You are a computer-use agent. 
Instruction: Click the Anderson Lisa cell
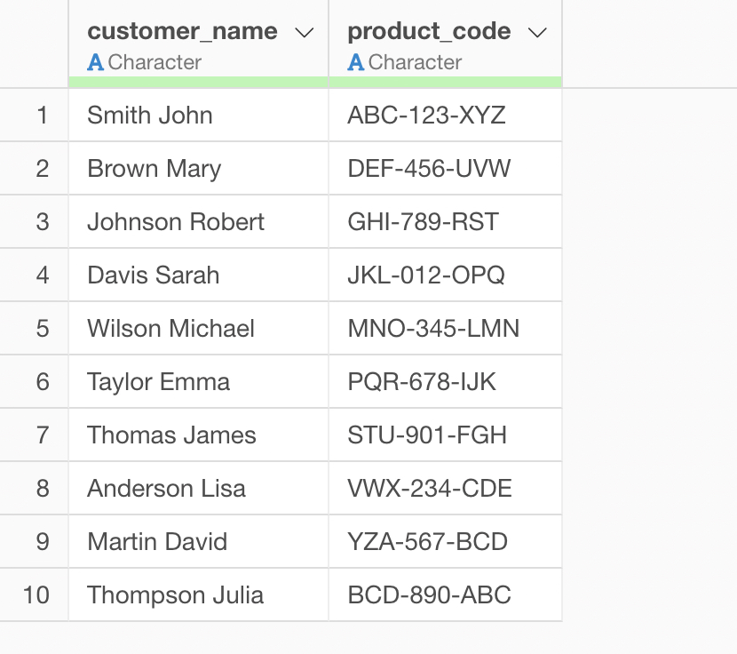coord(166,489)
